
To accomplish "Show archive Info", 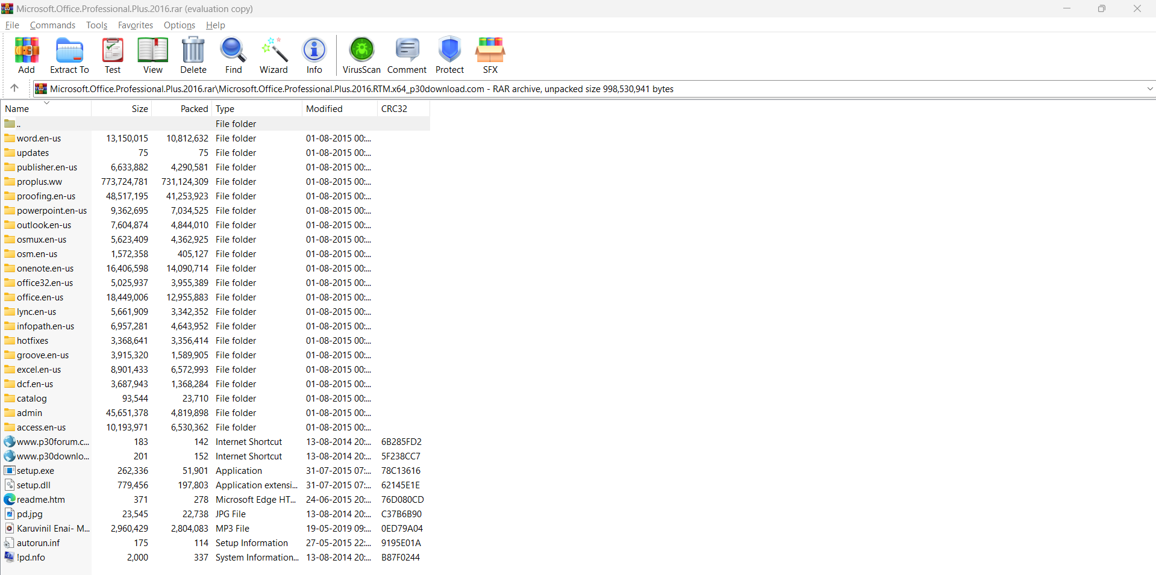I will [314, 55].
